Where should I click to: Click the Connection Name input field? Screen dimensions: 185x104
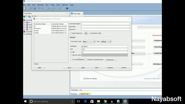[106, 24]
